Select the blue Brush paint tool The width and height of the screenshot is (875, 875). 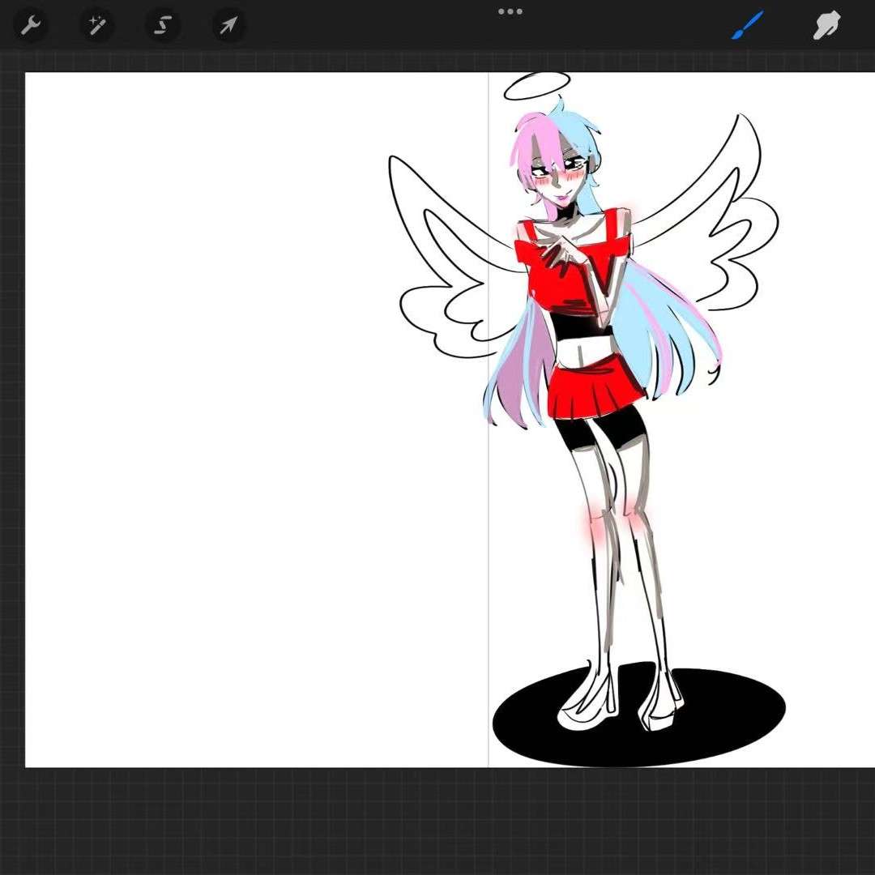click(x=747, y=26)
